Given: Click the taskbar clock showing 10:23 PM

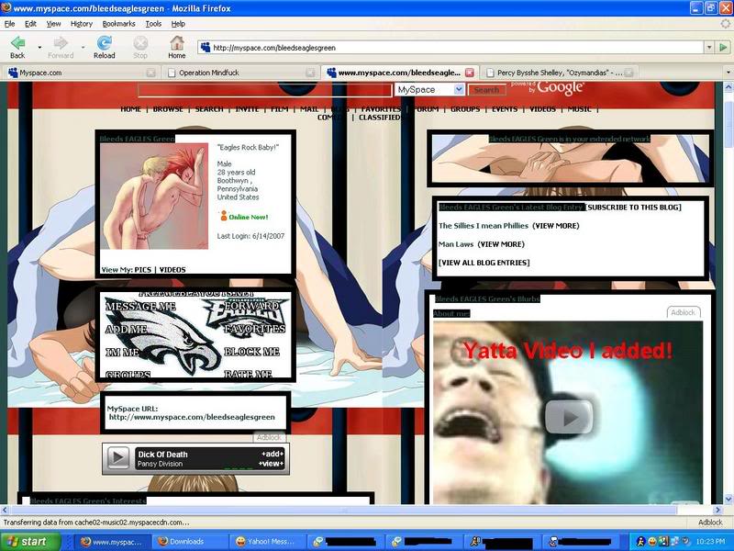Looking at the screenshot, I should click(x=710, y=542).
